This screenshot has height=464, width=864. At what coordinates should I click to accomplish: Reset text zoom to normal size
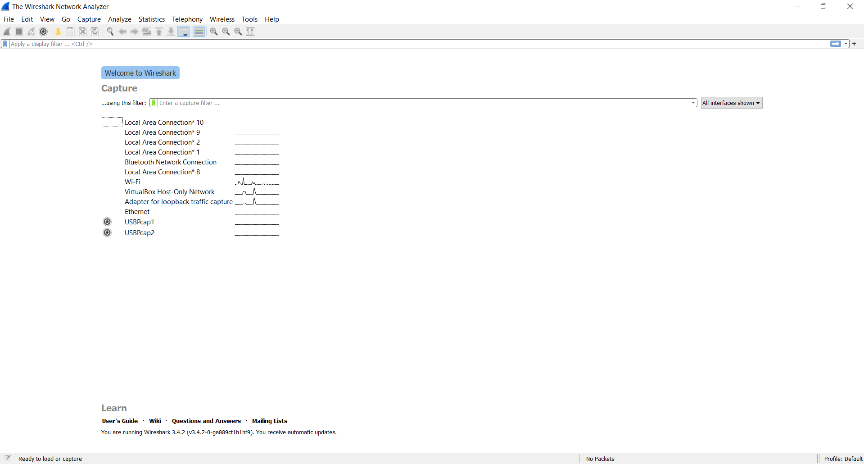coord(238,32)
